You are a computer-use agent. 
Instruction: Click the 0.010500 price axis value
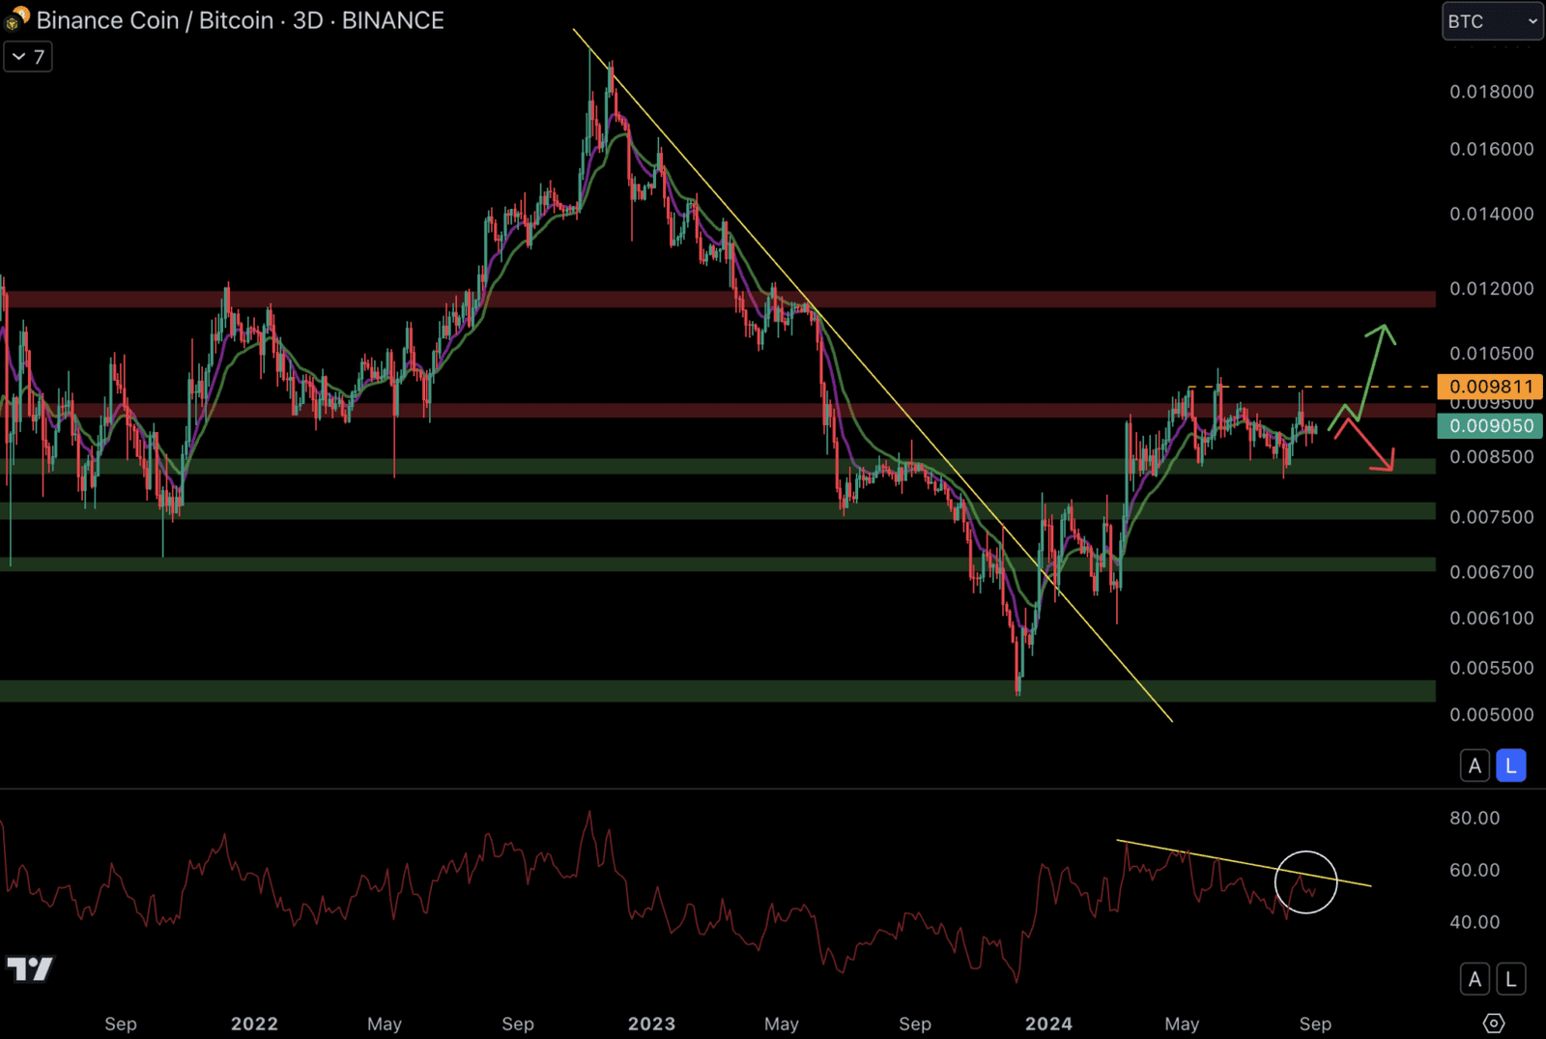[x=1491, y=354]
